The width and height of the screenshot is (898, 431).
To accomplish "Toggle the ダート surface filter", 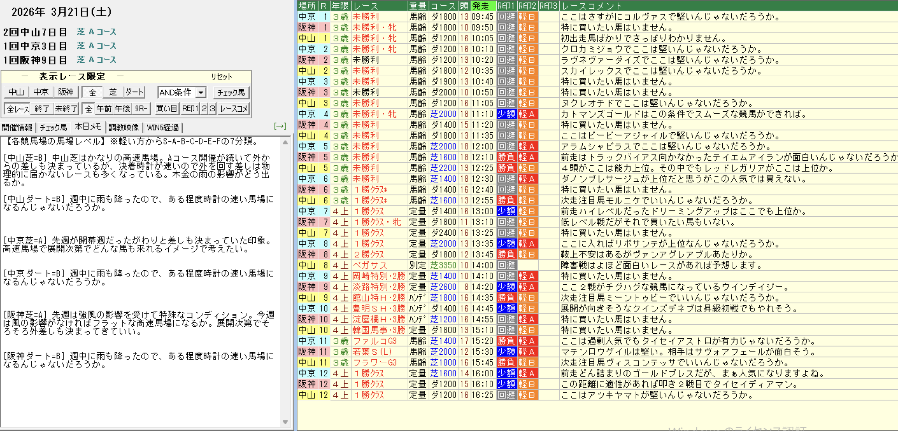I will 134,92.
